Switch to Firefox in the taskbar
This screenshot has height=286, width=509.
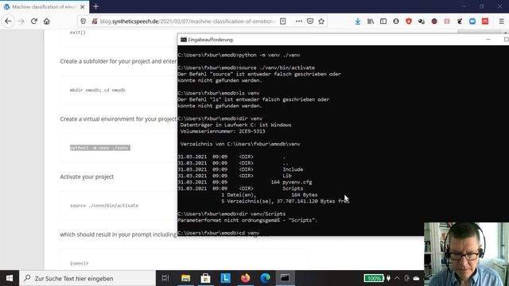pyautogui.click(x=246, y=278)
